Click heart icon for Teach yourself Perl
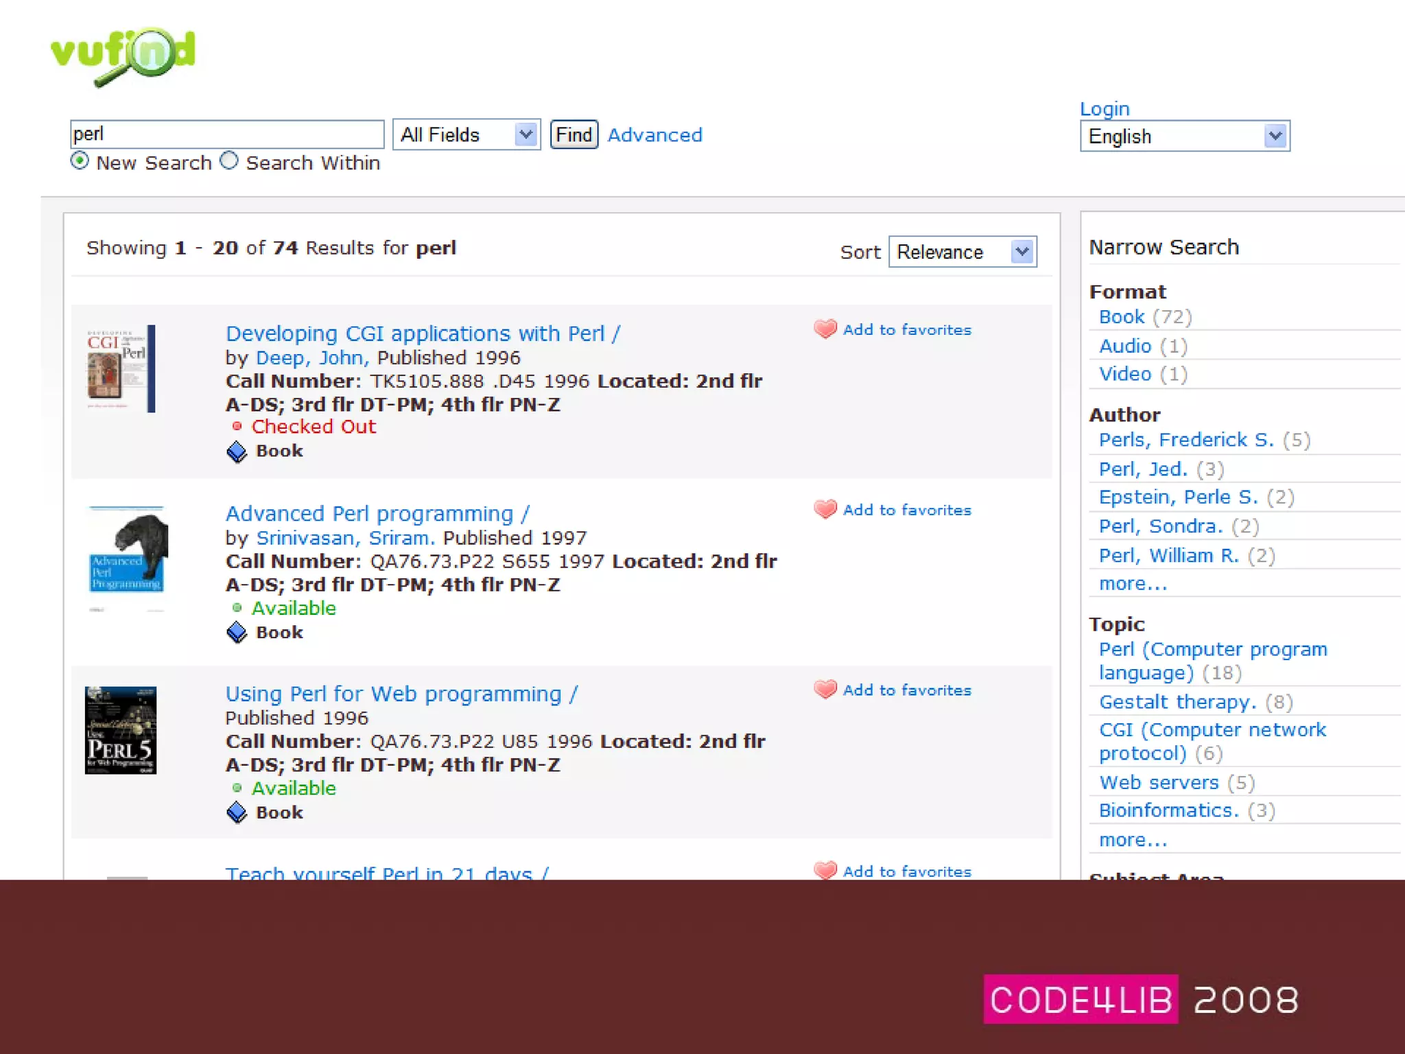The height and width of the screenshot is (1054, 1405). (825, 869)
